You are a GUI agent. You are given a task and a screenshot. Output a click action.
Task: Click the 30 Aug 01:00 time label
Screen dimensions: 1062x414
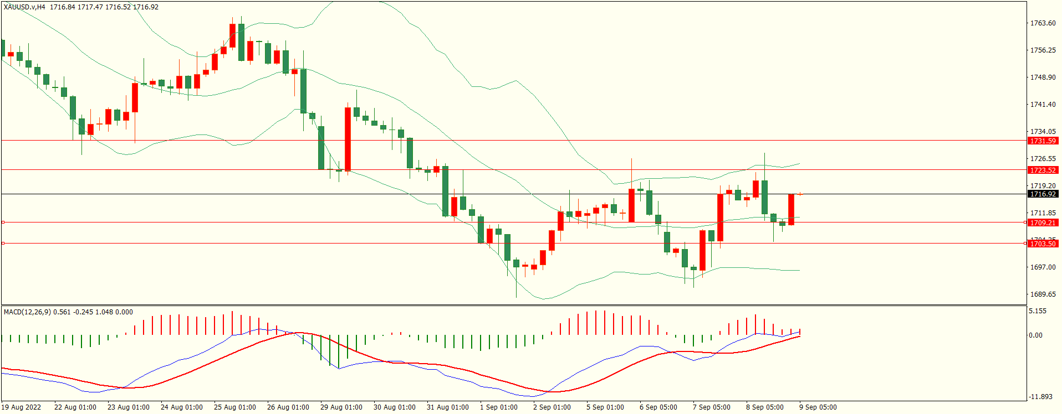point(395,407)
